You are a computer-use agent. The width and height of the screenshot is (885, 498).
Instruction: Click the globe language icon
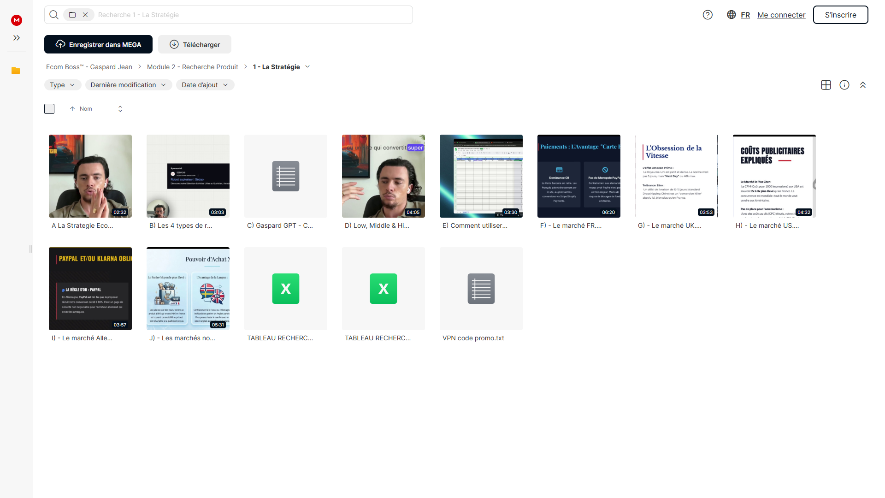tap(731, 15)
